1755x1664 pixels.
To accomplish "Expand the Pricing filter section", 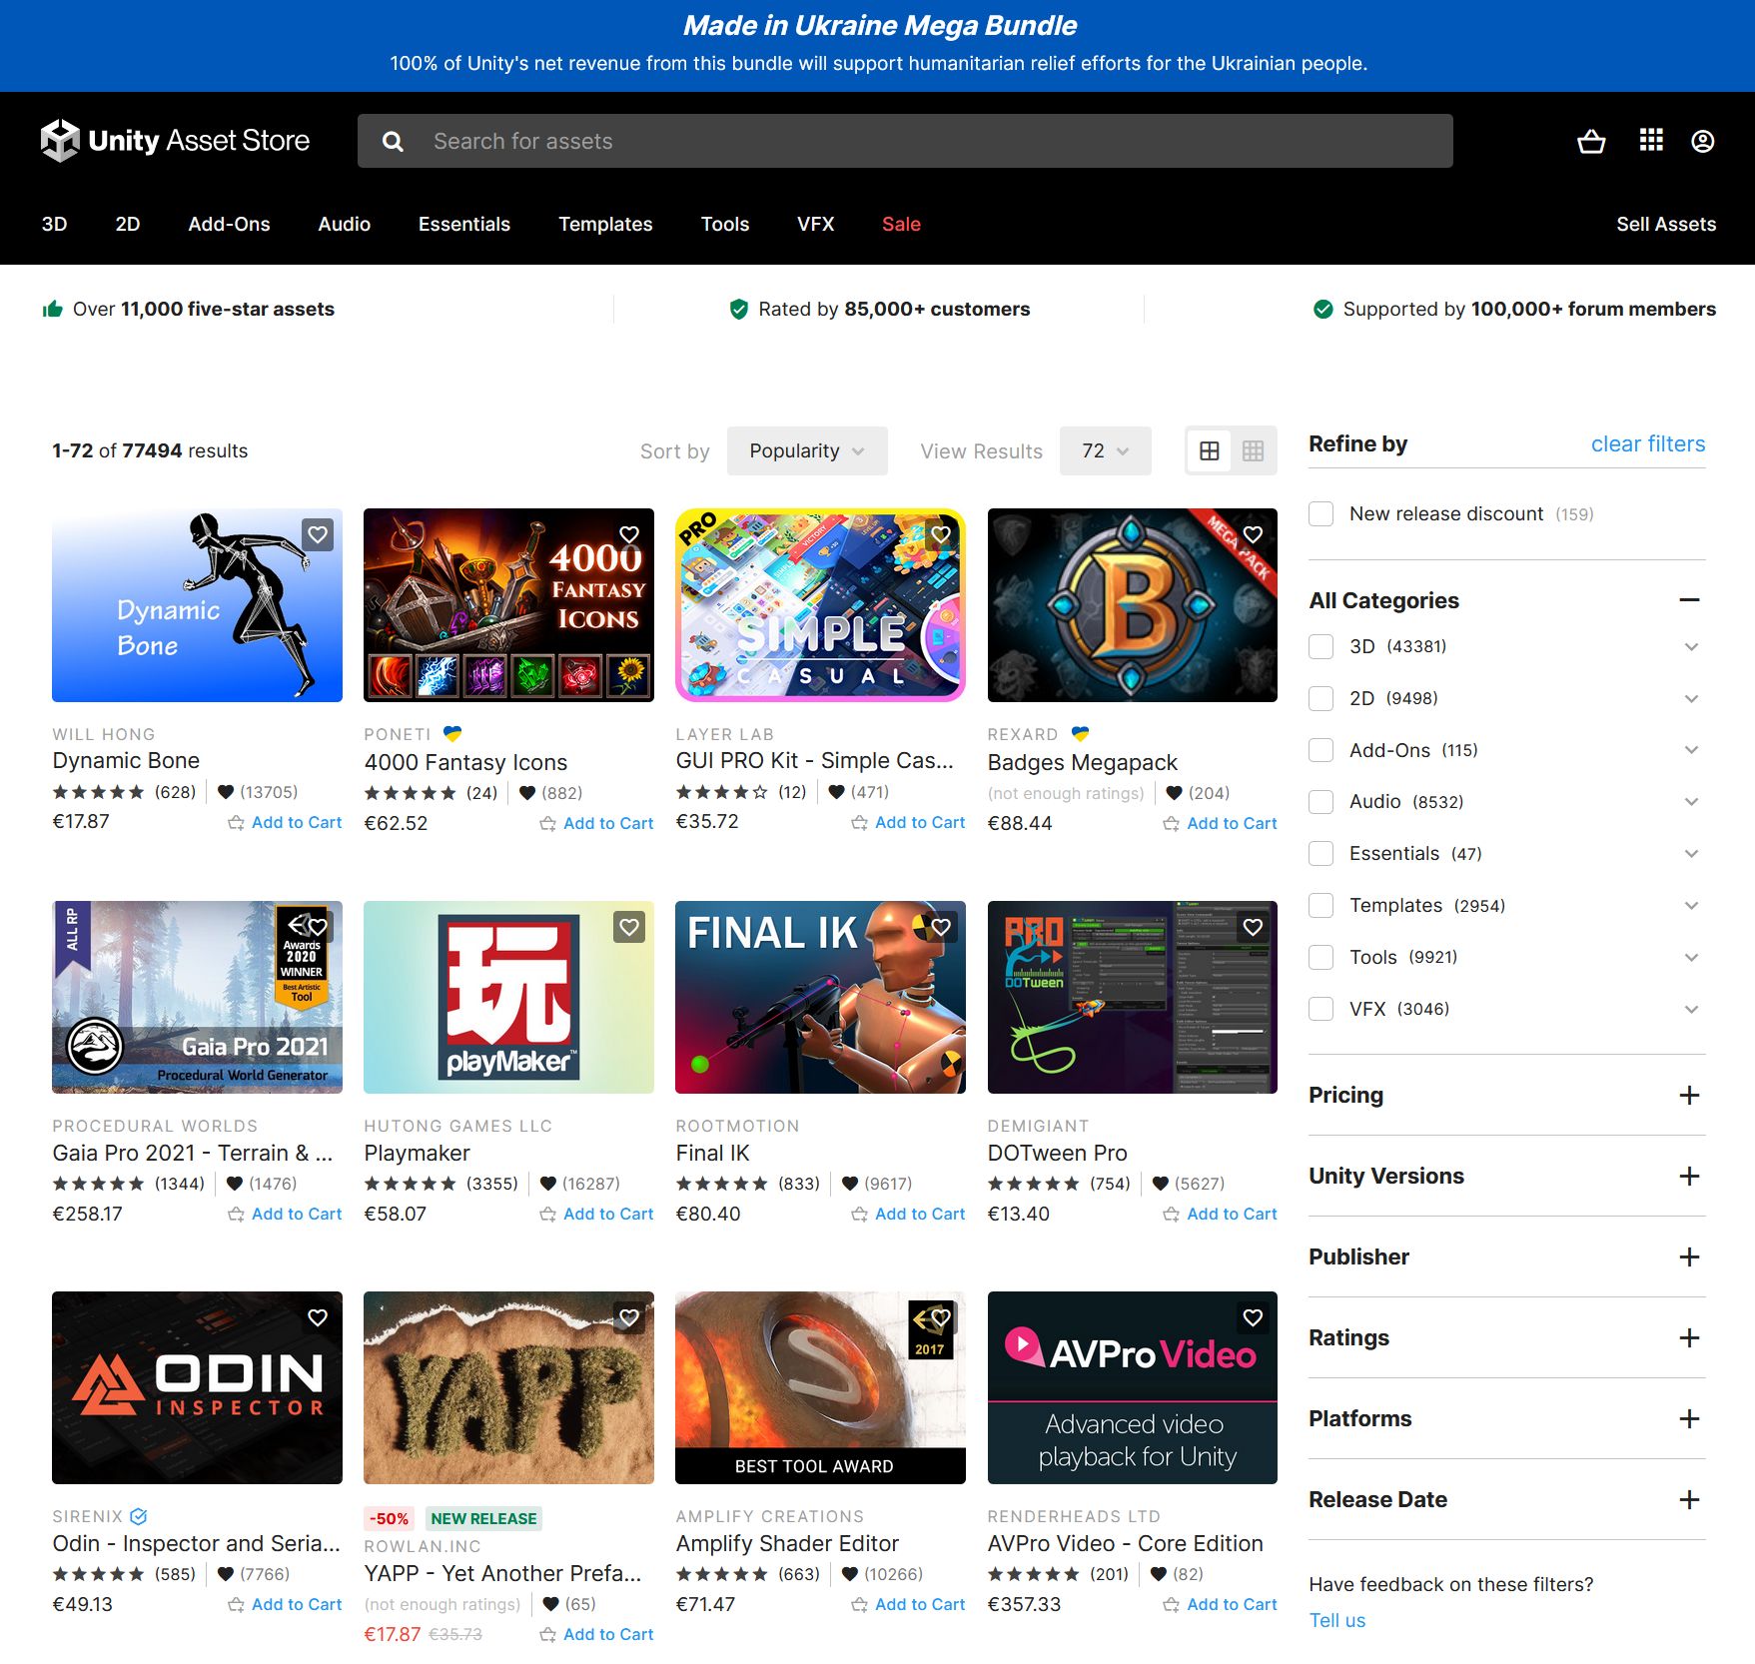I will point(1689,1095).
